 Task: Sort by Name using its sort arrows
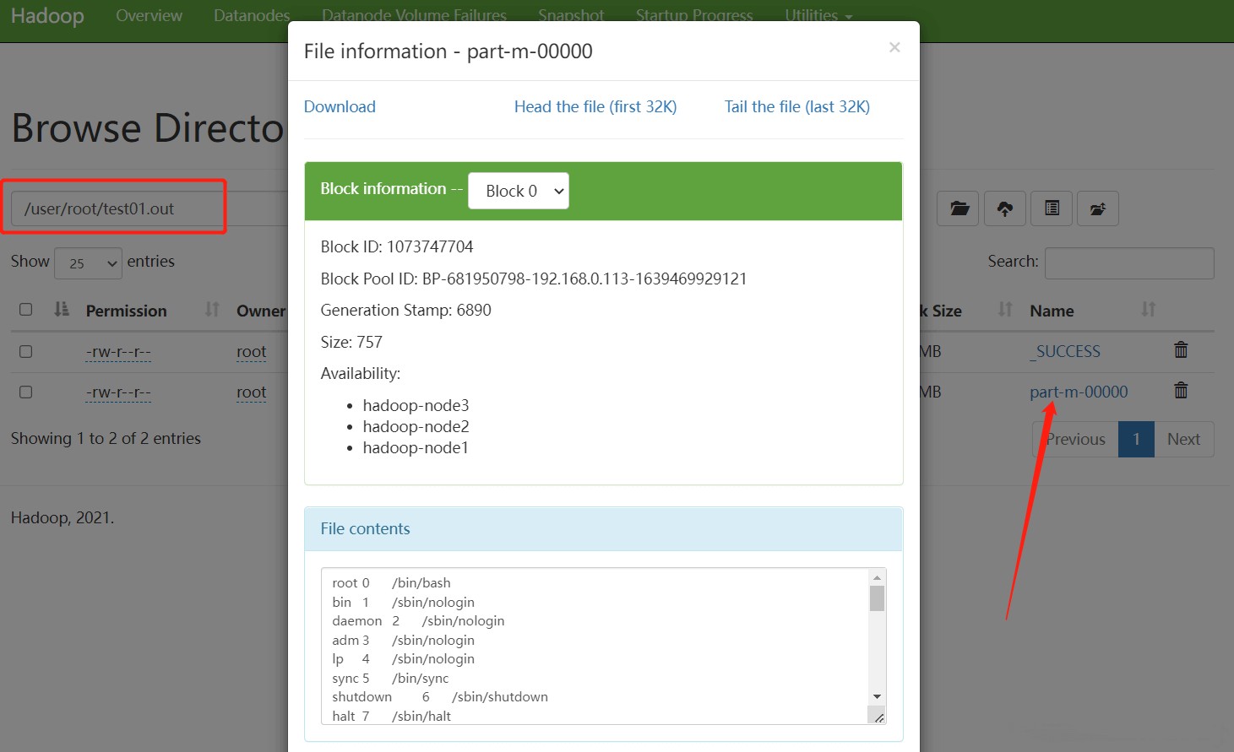1146,310
